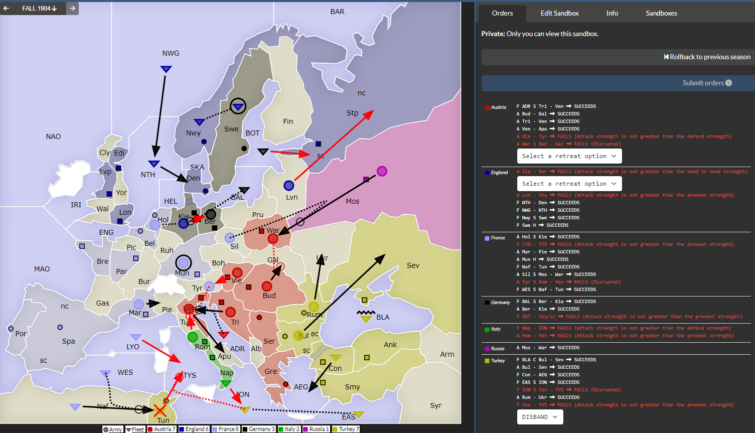Switch to the Edit Sandbox tab
The image size is (755, 433).
tap(559, 13)
